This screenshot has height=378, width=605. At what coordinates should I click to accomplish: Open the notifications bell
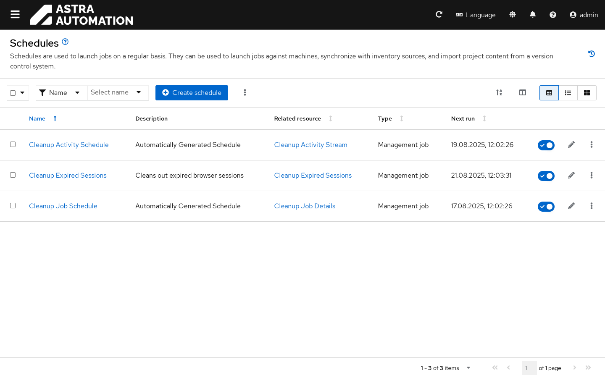[x=533, y=15]
